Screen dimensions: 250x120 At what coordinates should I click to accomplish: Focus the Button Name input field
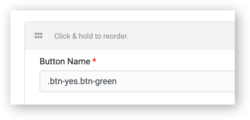[x=137, y=81]
